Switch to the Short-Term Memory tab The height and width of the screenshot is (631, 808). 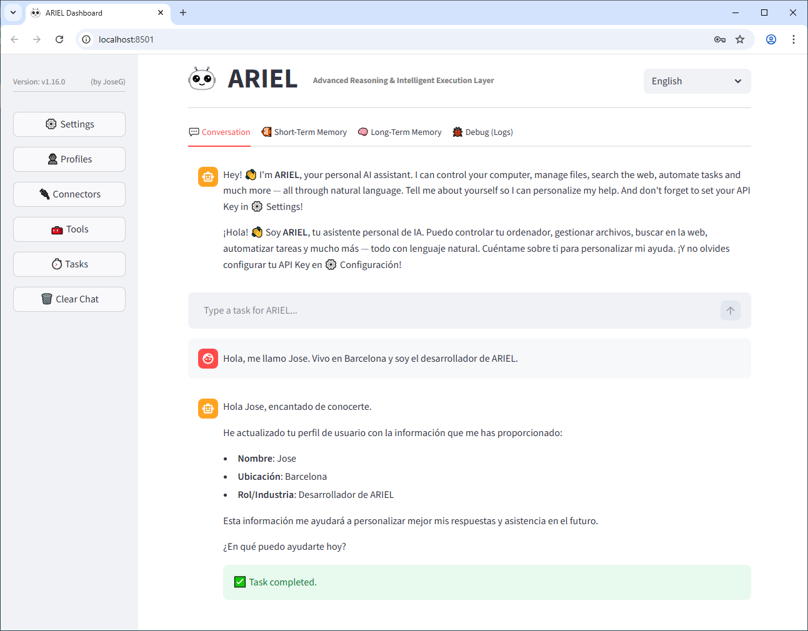point(304,132)
